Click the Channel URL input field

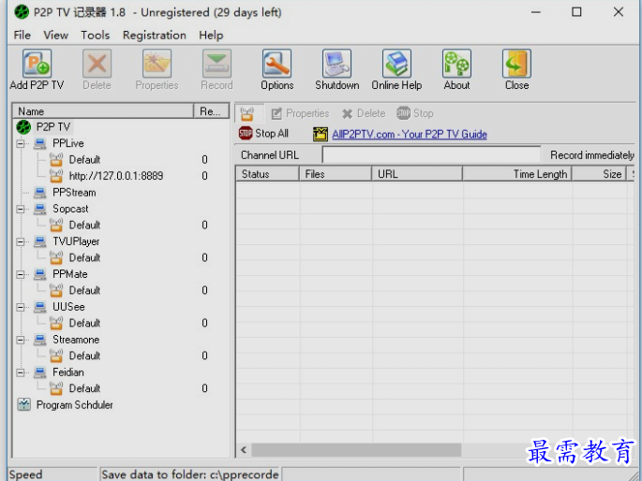click(431, 155)
